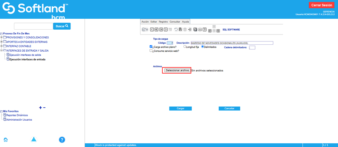Expand the PROVISIONES Y CONSOLIDACIONES folder
Image resolution: width=338 pixels, height=147 pixels.
2,37
